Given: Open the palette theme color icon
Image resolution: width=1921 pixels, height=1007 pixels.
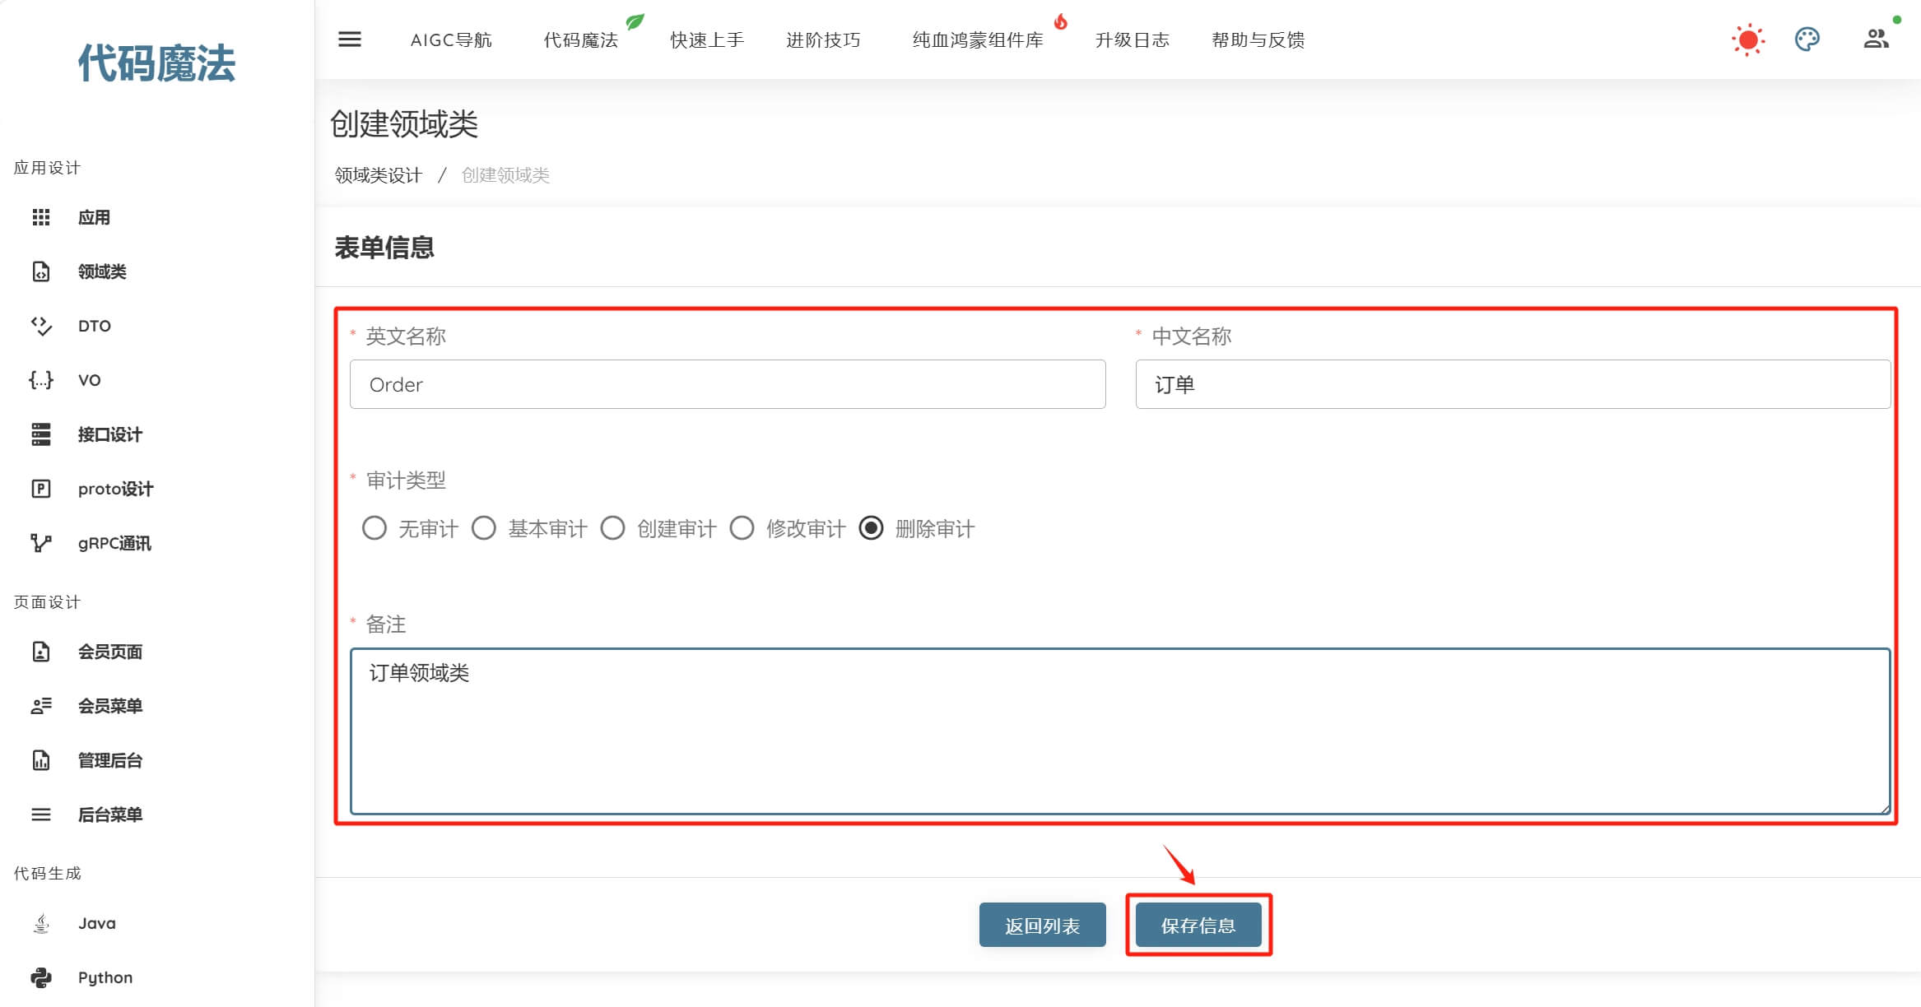Looking at the screenshot, I should (1807, 39).
